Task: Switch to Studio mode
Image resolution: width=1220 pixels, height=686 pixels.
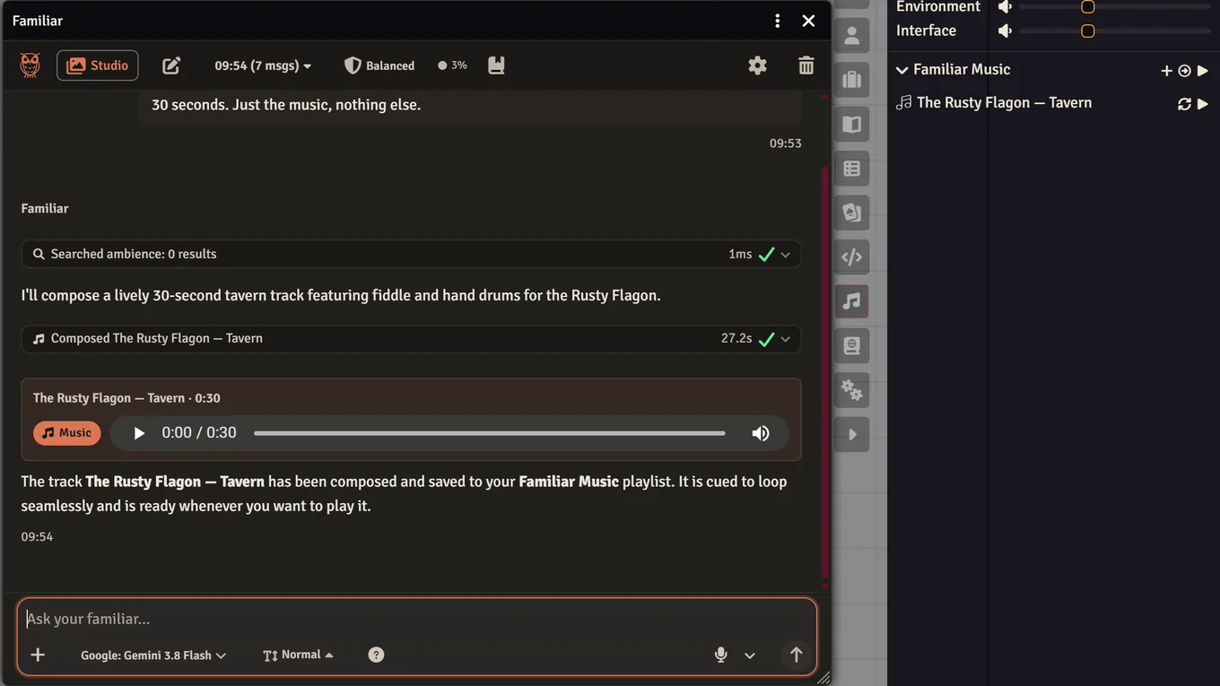Action: pyautogui.click(x=98, y=65)
